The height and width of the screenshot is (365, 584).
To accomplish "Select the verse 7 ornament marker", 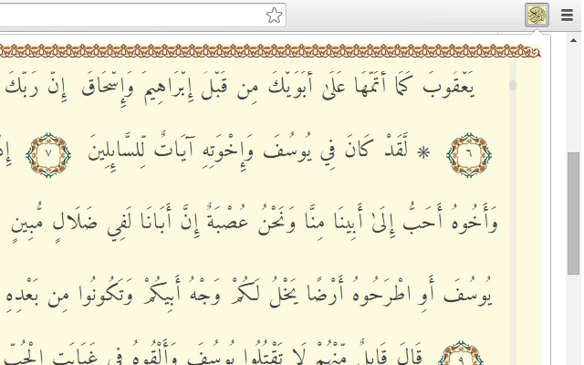I will [48, 154].
